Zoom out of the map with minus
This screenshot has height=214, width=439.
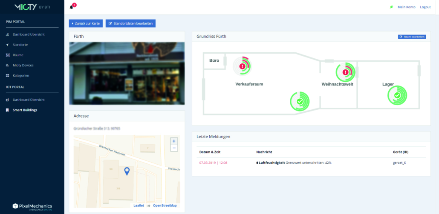click(174, 148)
